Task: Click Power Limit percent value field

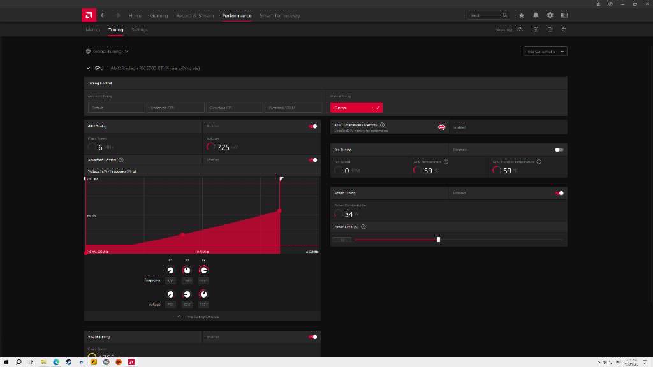Action: point(342,240)
